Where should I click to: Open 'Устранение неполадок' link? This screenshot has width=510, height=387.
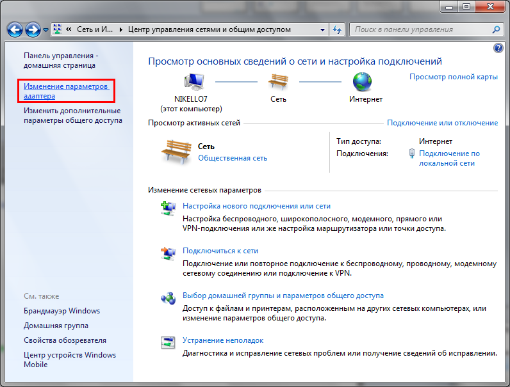(223, 340)
